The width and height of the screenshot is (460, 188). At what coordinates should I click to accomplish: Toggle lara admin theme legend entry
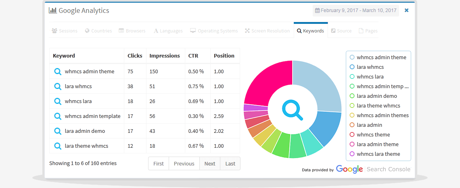[x=374, y=145]
